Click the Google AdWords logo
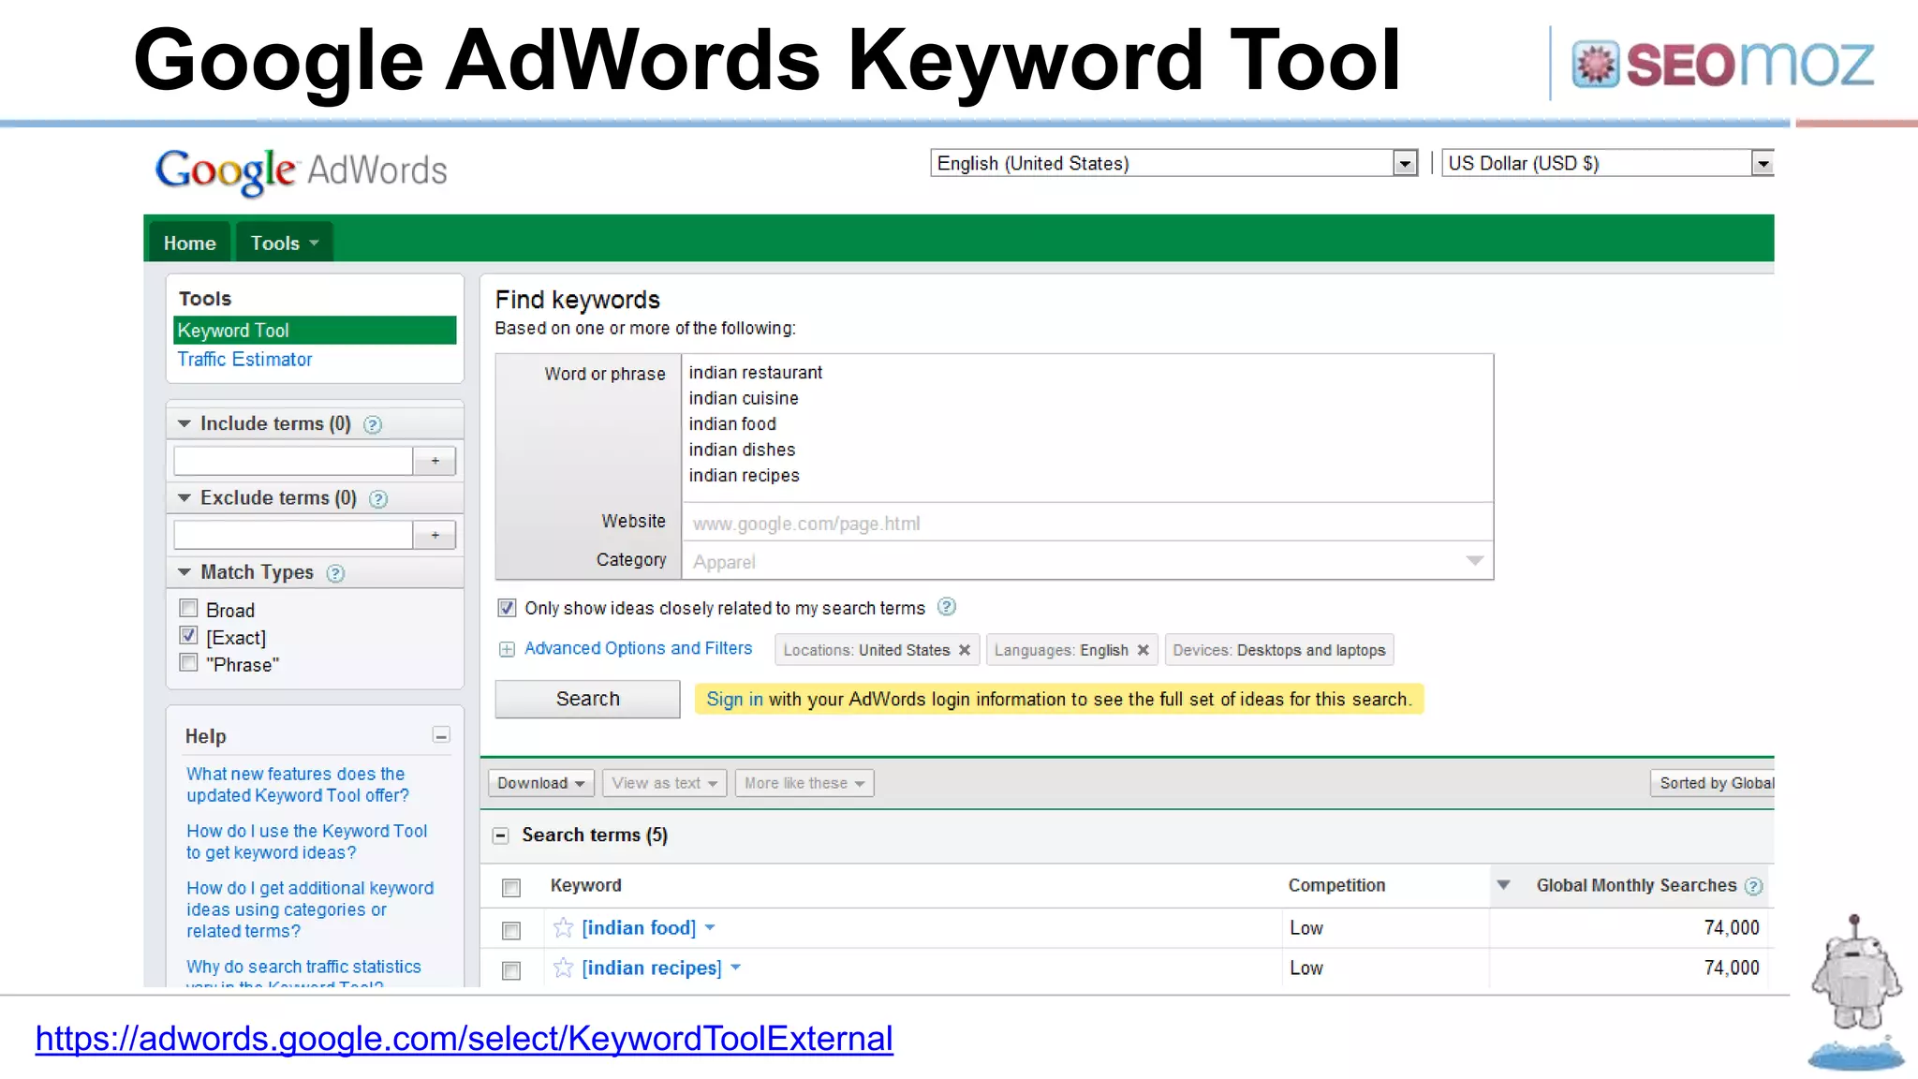 [302, 171]
